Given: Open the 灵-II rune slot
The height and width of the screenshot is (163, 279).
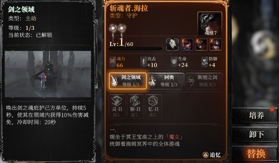Looking at the screenshot, I should [x=117, y=106].
